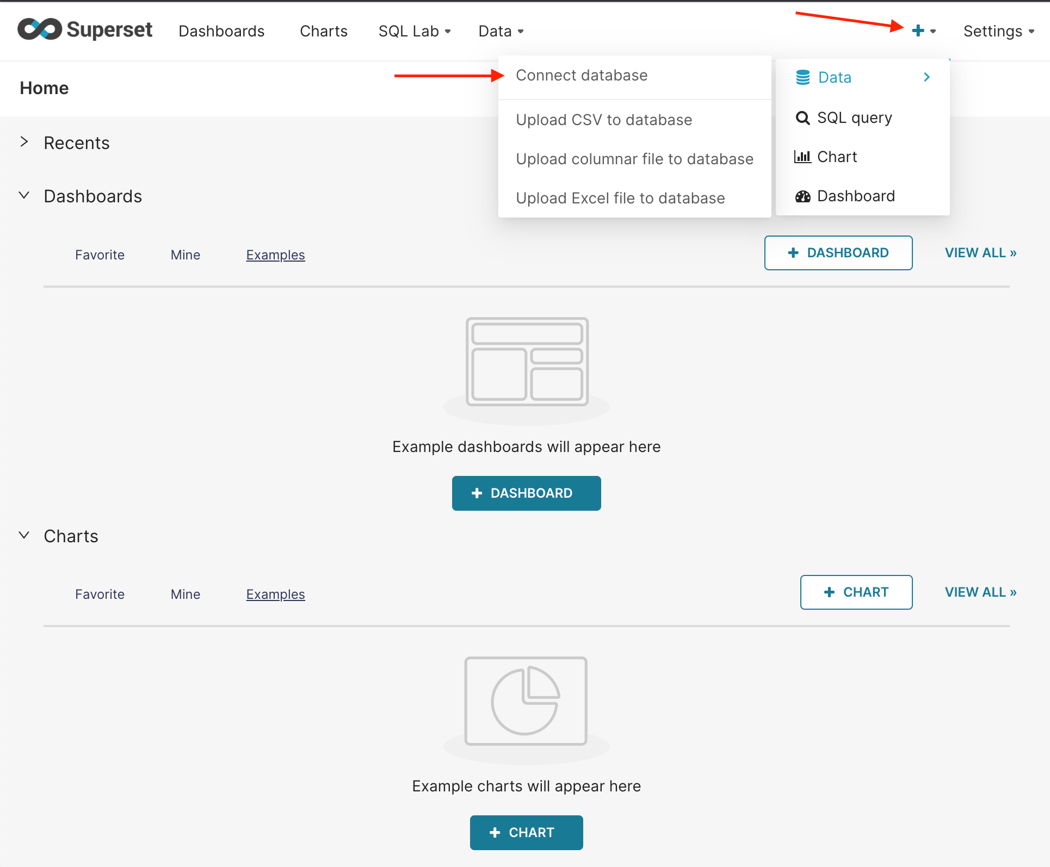This screenshot has width=1050, height=867.
Task: Click the empty dashboards placeholder illustration
Action: coord(527,362)
